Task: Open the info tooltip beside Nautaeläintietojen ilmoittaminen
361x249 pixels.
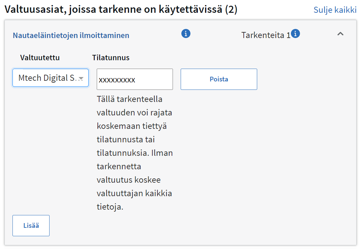Action: click(186, 33)
